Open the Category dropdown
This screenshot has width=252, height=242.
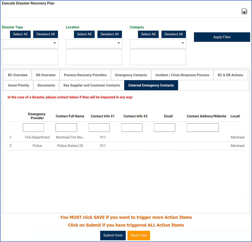158,43
